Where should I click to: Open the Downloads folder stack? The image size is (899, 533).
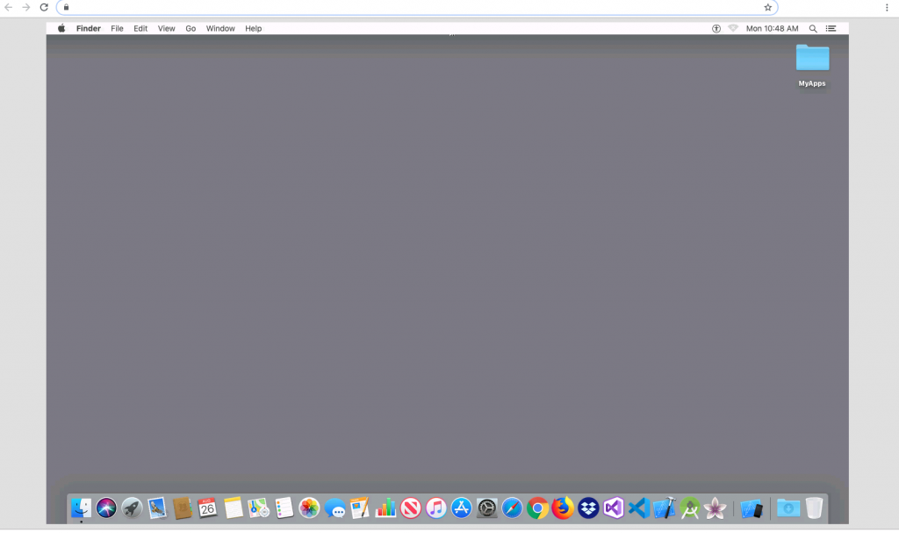pos(788,508)
